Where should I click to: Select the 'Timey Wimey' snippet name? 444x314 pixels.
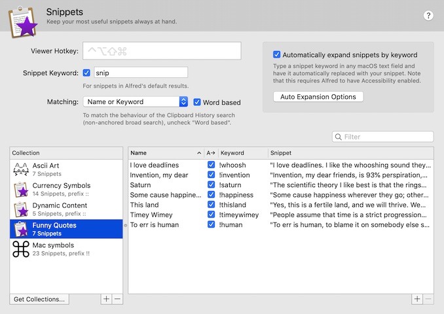click(x=151, y=215)
